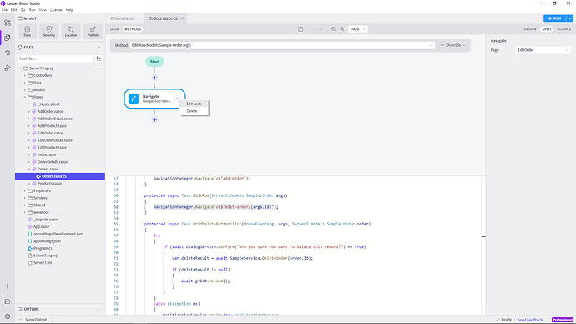This screenshot has width=576, height=324.
Task: Switch to the METHODS section
Action: [133, 29]
